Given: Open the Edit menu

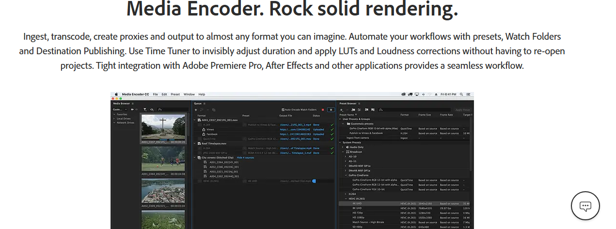Looking at the screenshot, I should pyautogui.click(x=164, y=94).
